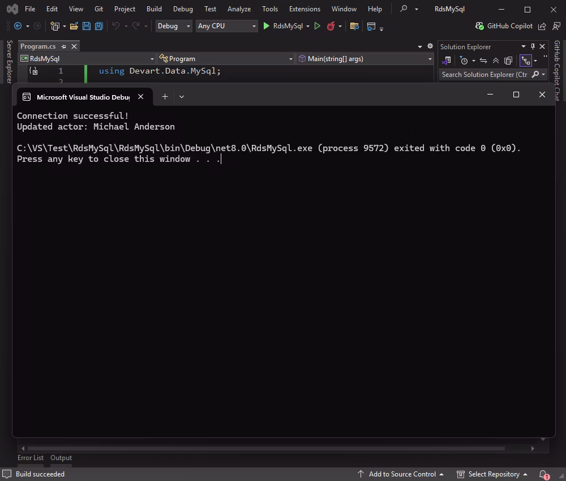Open the Extensions menu
Viewport: 566px width, 481px height.
305,8
